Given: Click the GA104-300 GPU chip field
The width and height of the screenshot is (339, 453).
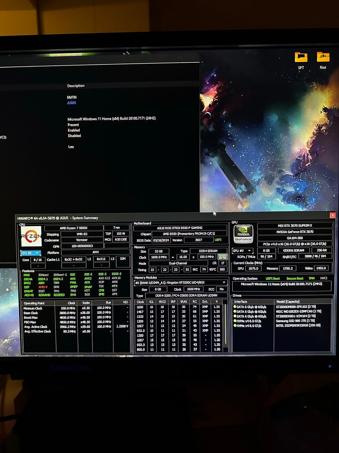Looking at the screenshot, I should [295, 238].
